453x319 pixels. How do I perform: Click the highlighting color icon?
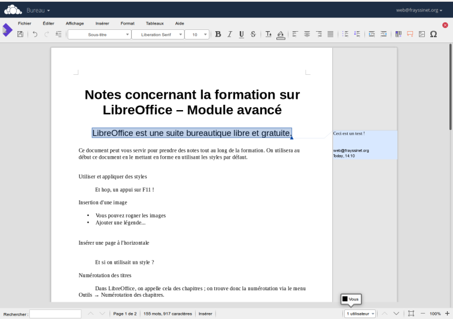281,35
